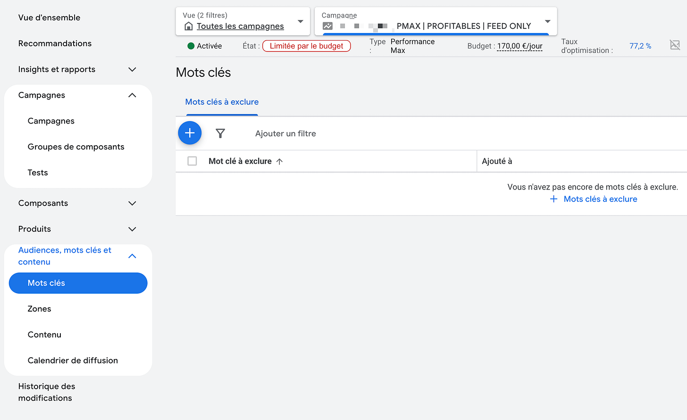Screen dimensions: 687x420
Task: Click the green Activée status dot
Action: 191,46
